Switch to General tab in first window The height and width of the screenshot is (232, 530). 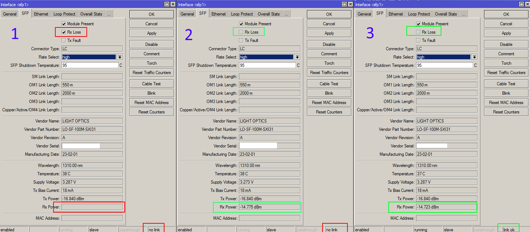[10, 14]
